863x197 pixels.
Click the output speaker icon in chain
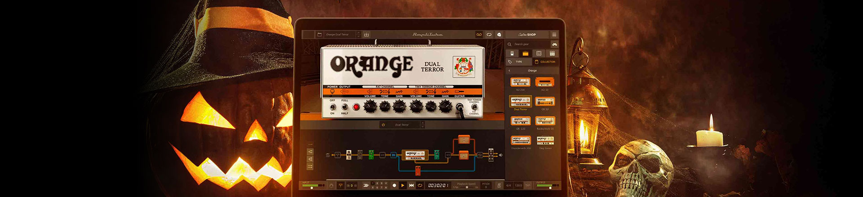[x=500, y=155]
